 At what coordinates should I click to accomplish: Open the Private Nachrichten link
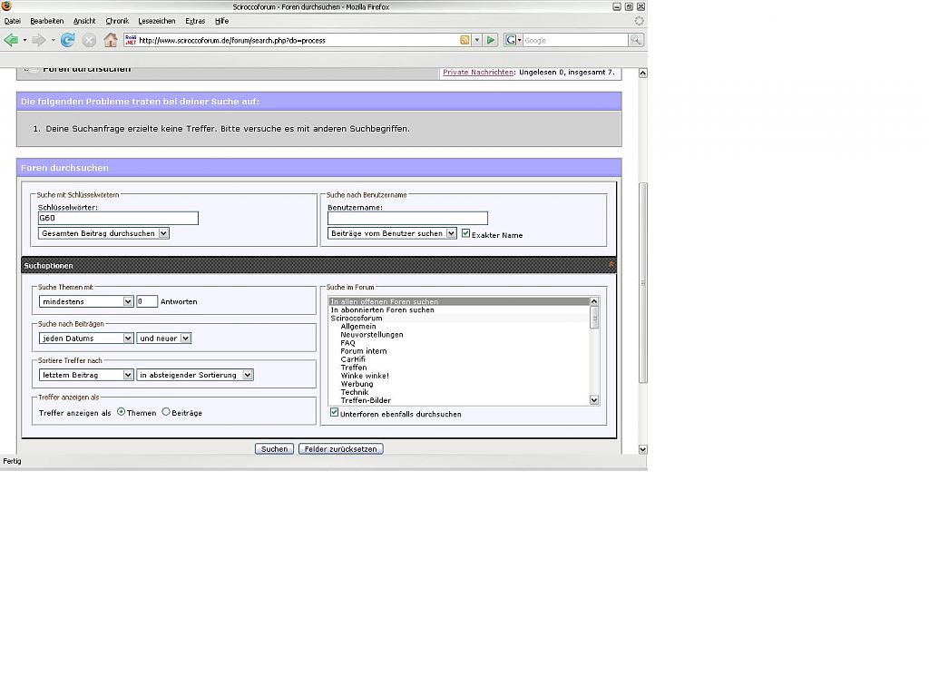click(x=478, y=72)
